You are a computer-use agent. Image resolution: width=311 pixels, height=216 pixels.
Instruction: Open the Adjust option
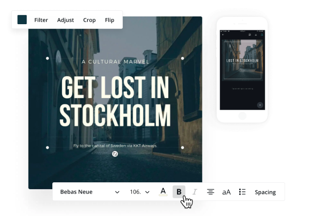[65, 20]
